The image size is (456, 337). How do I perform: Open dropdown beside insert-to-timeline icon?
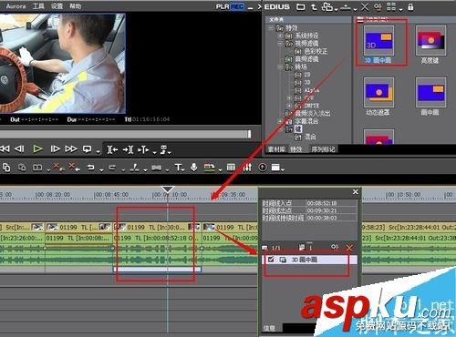pyautogui.click(x=154, y=151)
